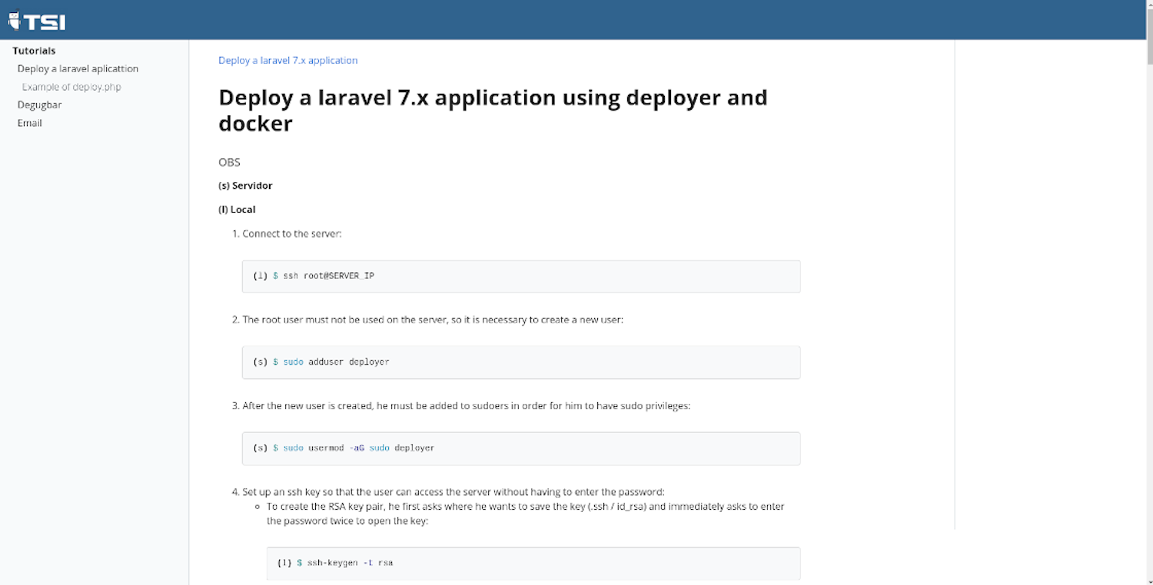Select the "ssh root@SERVER_IP" code block

point(520,276)
